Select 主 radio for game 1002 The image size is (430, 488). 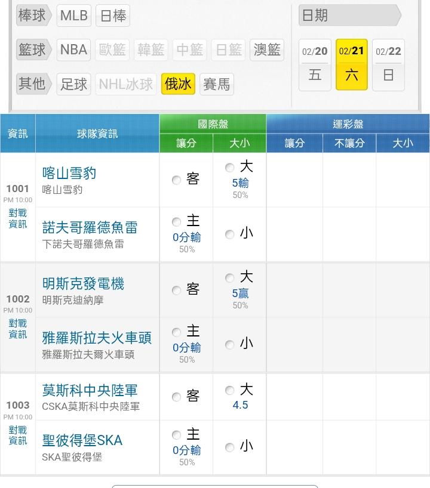pos(176,332)
